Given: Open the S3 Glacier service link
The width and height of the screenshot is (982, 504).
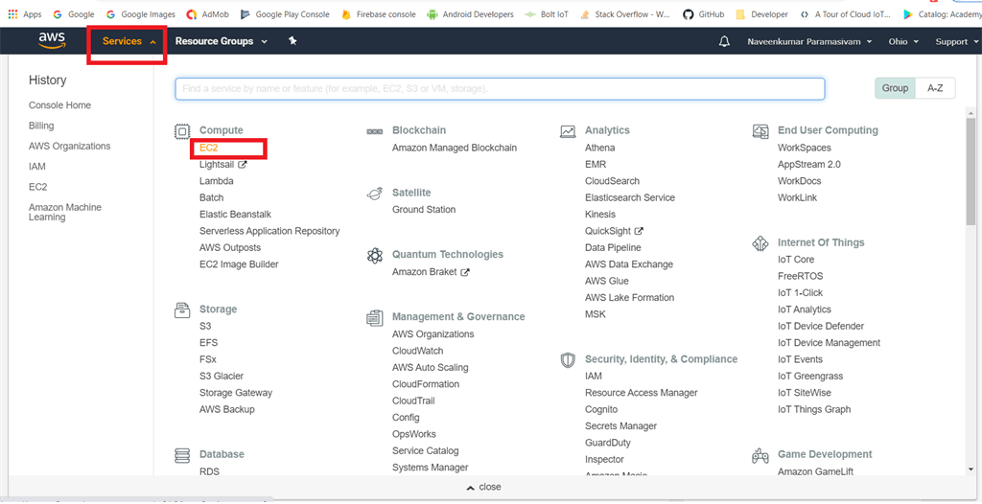Looking at the screenshot, I should [x=222, y=377].
